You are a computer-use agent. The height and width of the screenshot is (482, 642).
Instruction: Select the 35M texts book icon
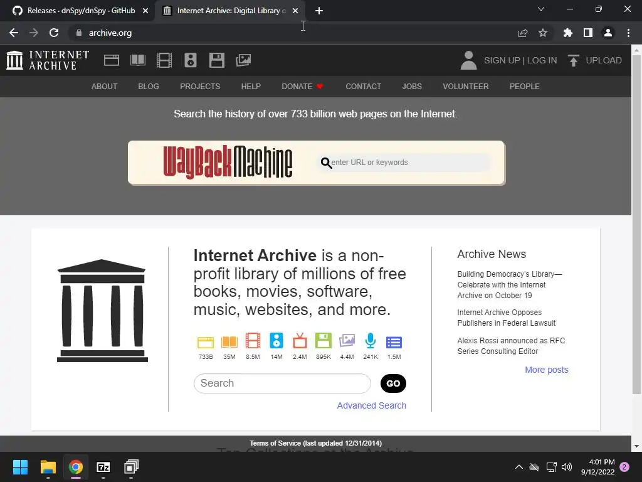pyautogui.click(x=229, y=342)
